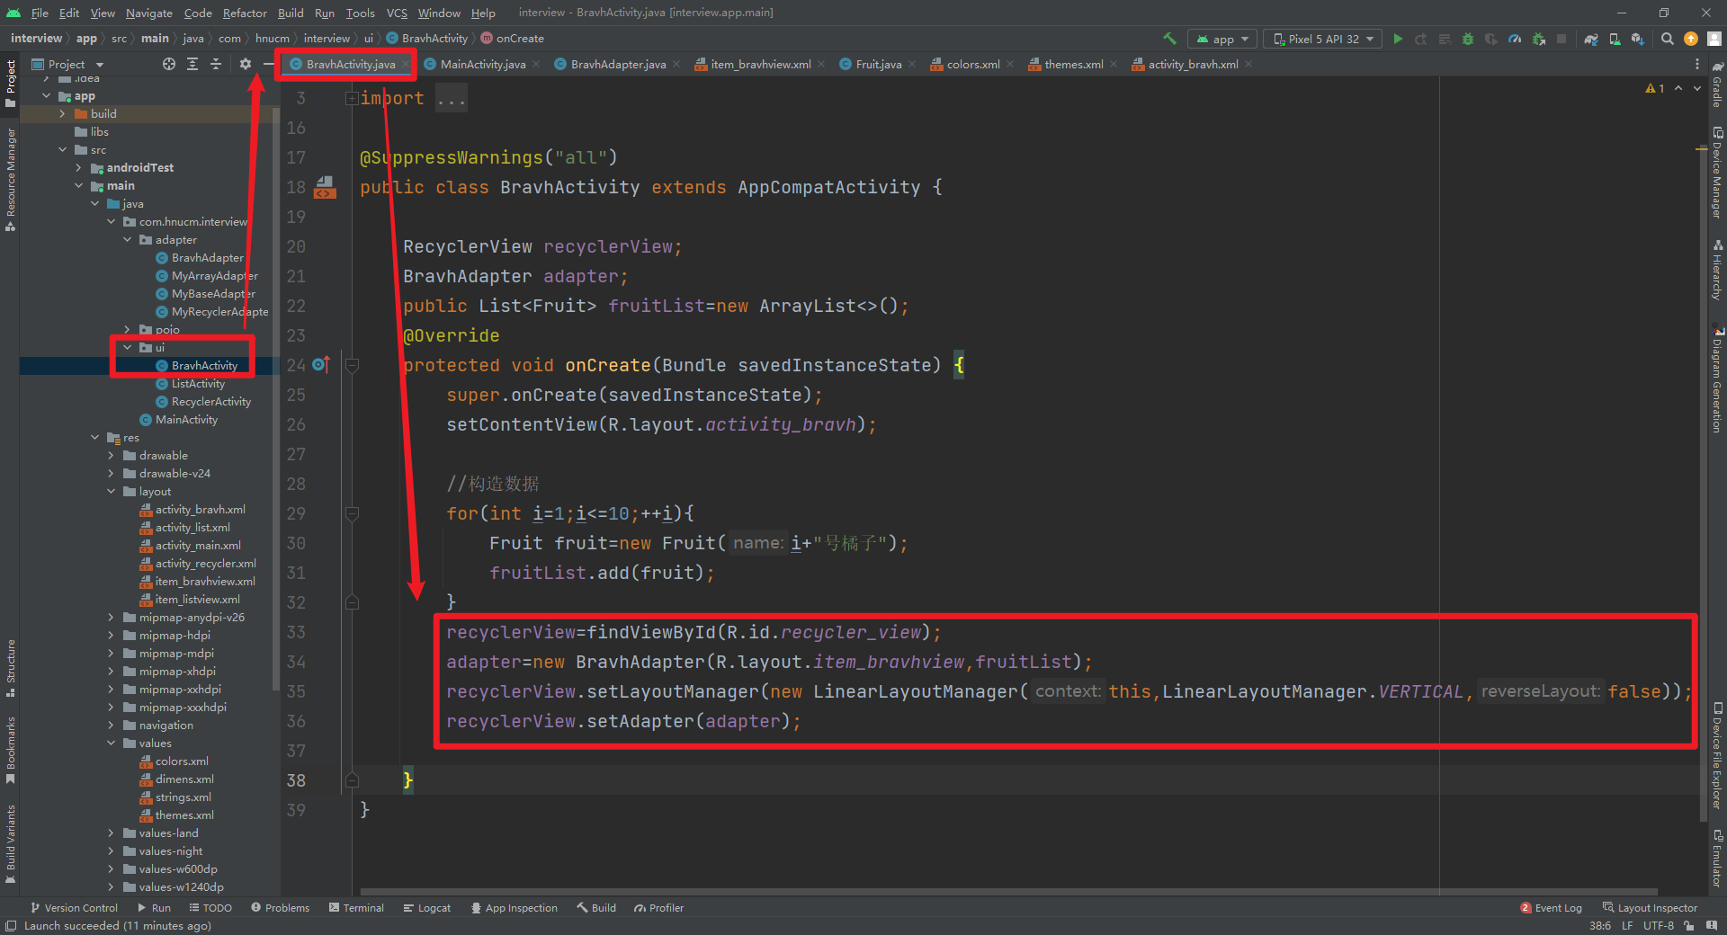Image resolution: width=1727 pixels, height=935 pixels.
Task: Start debugging with the green bug icon
Action: [1468, 39]
